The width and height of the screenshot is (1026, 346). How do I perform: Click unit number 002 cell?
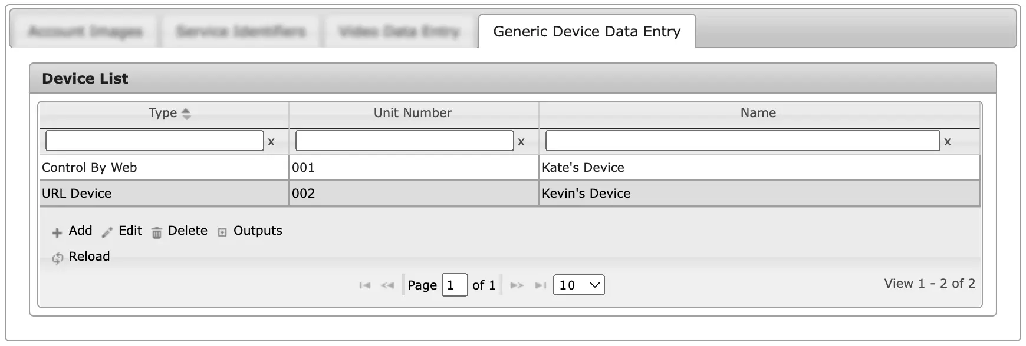pyautogui.click(x=413, y=194)
